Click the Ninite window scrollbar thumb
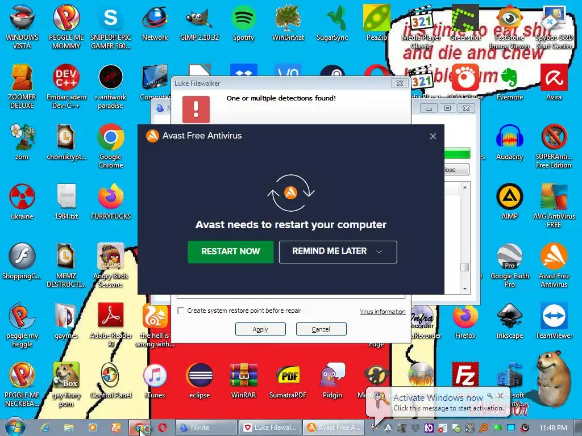Image resolution: width=582 pixels, height=436 pixels. (465, 267)
